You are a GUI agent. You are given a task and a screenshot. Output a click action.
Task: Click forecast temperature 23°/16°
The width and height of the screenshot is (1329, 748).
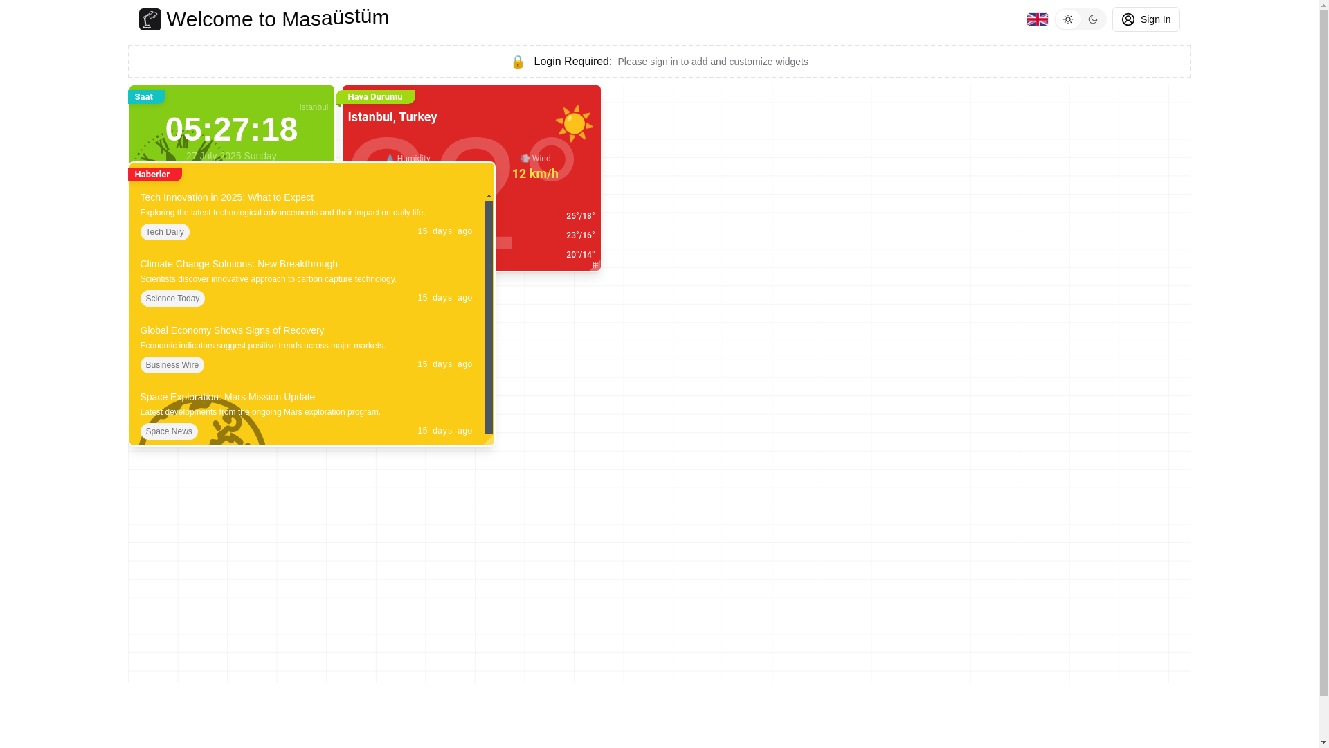580,235
